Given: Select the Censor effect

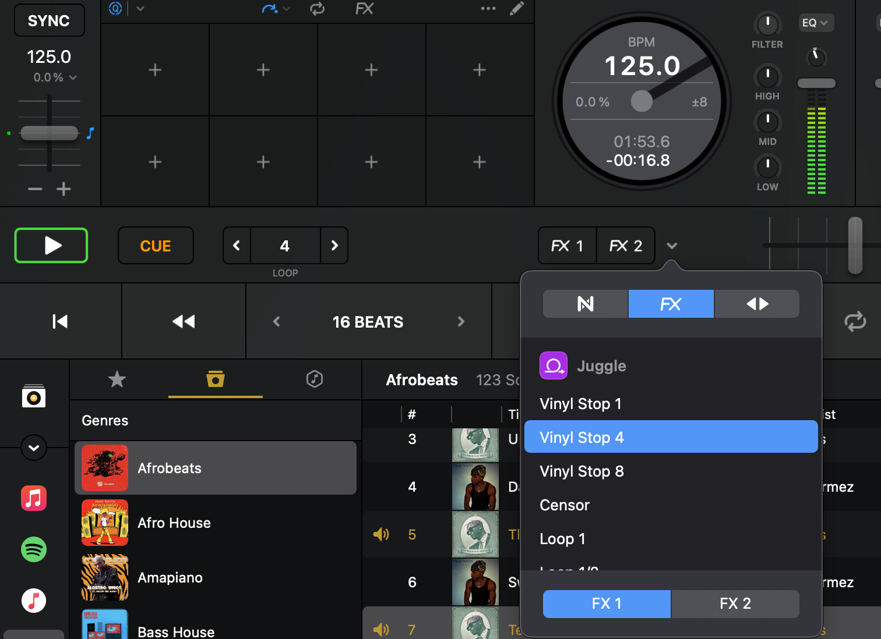Looking at the screenshot, I should coord(565,505).
